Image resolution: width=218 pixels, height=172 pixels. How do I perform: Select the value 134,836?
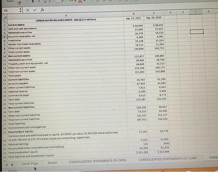click(x=139, y=49)
